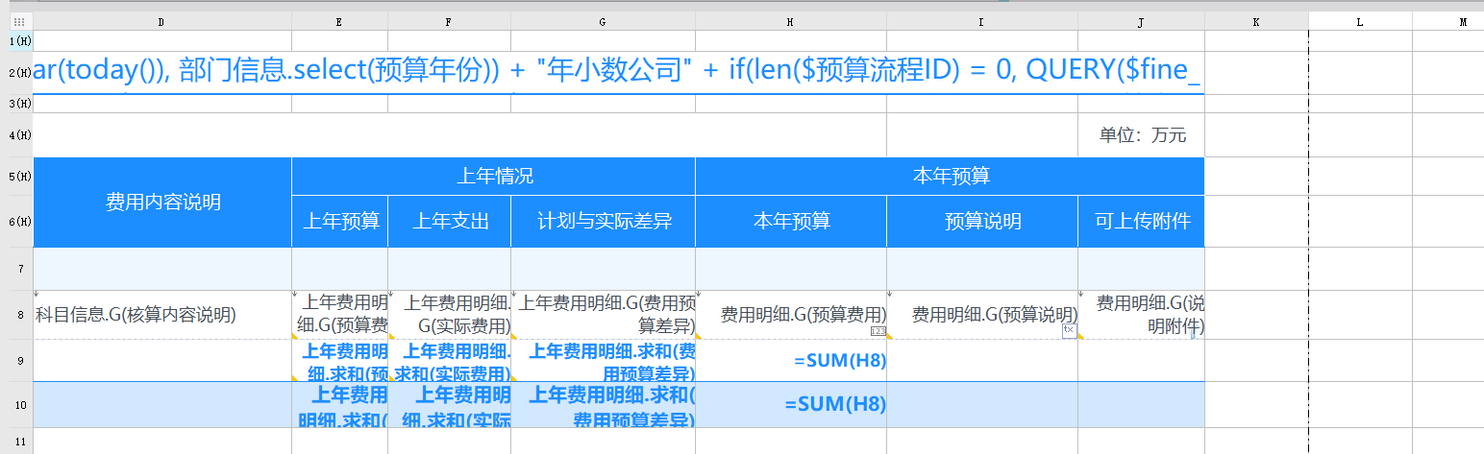Click row 10 column F 求和(实际 cell
1484x454 pixels.
click(449, 404)
